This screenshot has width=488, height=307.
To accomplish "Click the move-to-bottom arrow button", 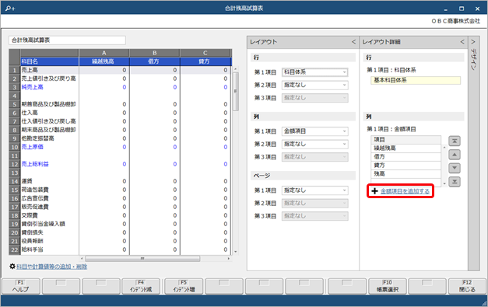I will point(455,182).
